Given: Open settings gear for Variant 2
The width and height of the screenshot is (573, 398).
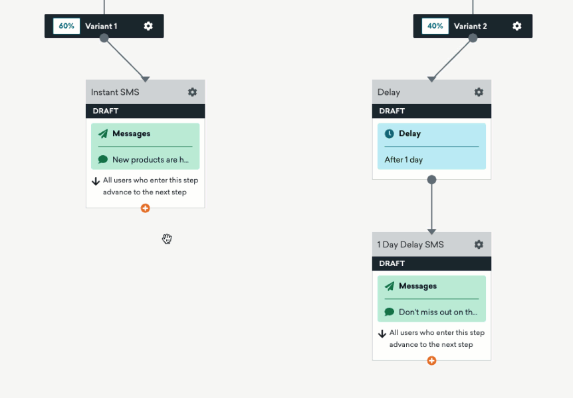Looking at the screenshot, I should 517,26.
